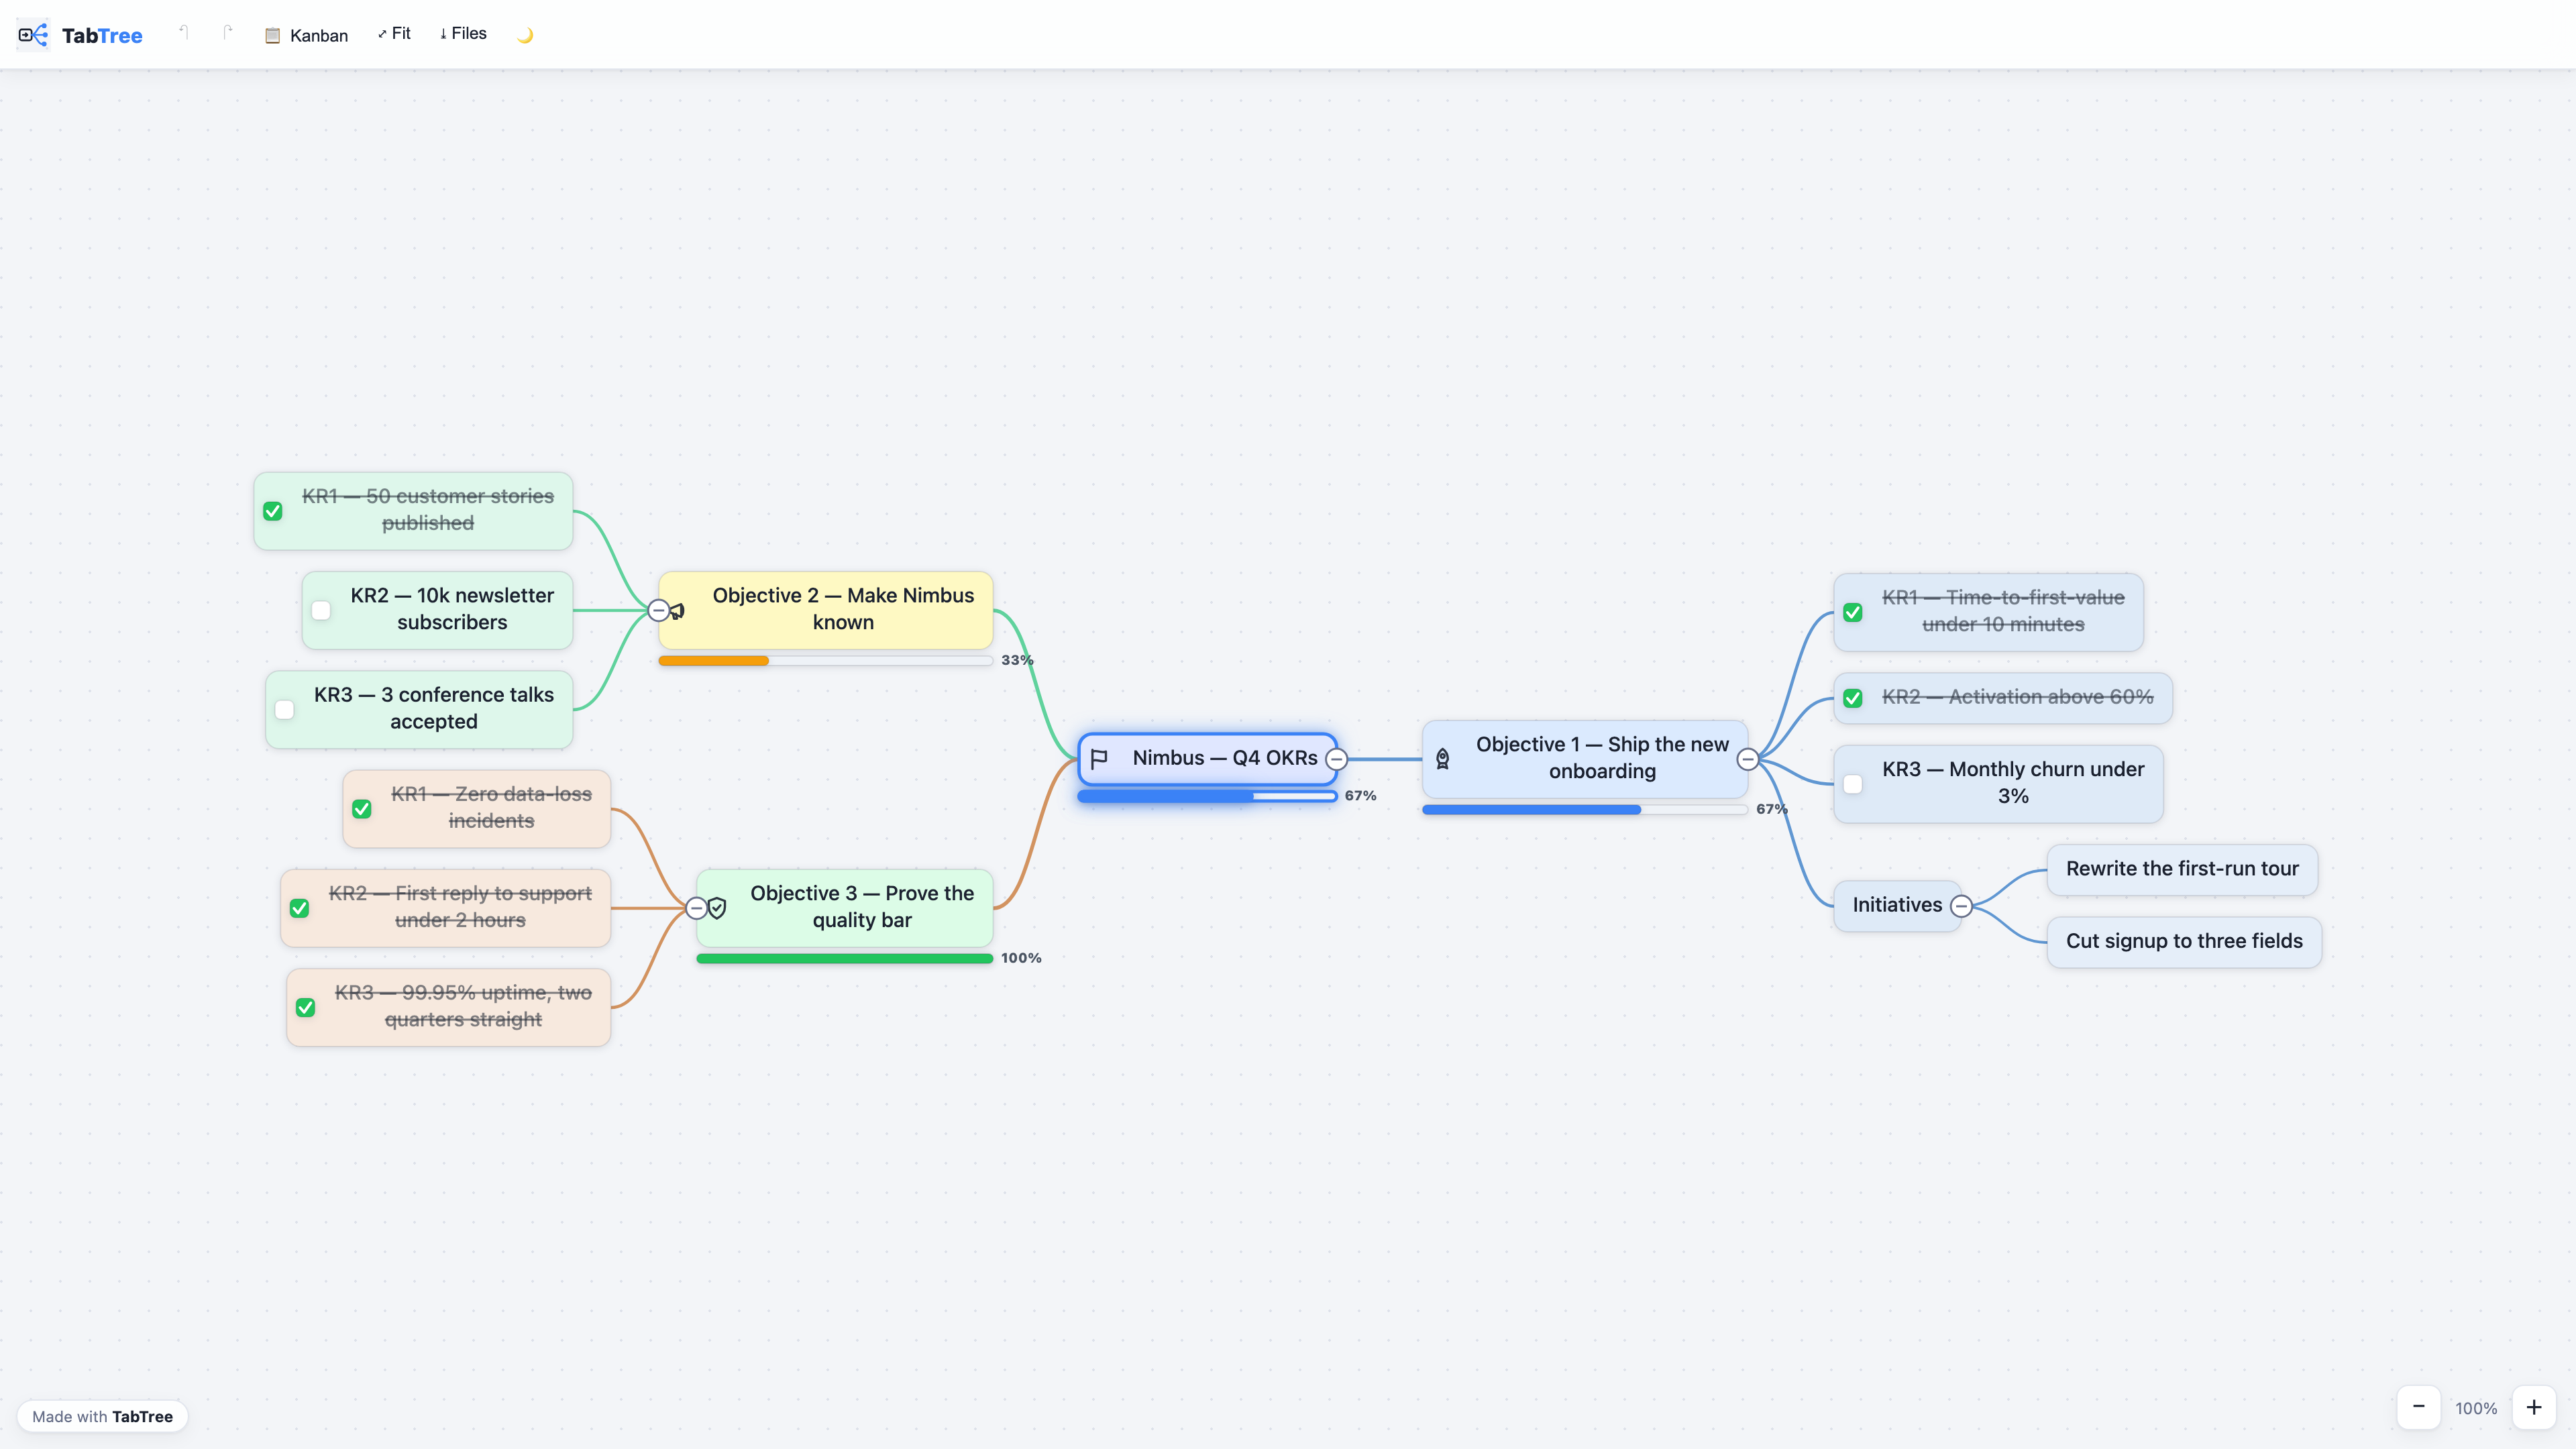Click the shield icon on Objective 3

717,908
